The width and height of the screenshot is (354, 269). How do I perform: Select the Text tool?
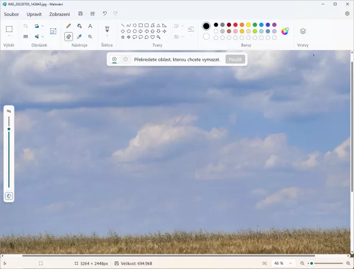[x=90, y=26]
